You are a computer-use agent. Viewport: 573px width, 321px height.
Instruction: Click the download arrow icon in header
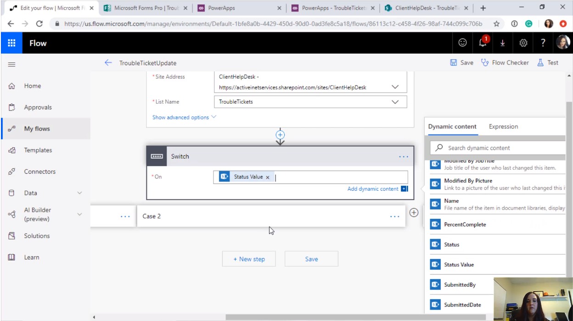(x=503, y=43)
